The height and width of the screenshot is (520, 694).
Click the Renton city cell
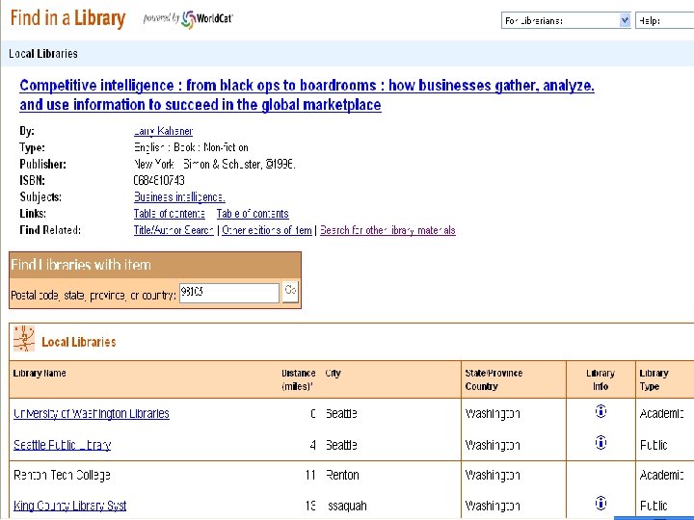point(342,475)
